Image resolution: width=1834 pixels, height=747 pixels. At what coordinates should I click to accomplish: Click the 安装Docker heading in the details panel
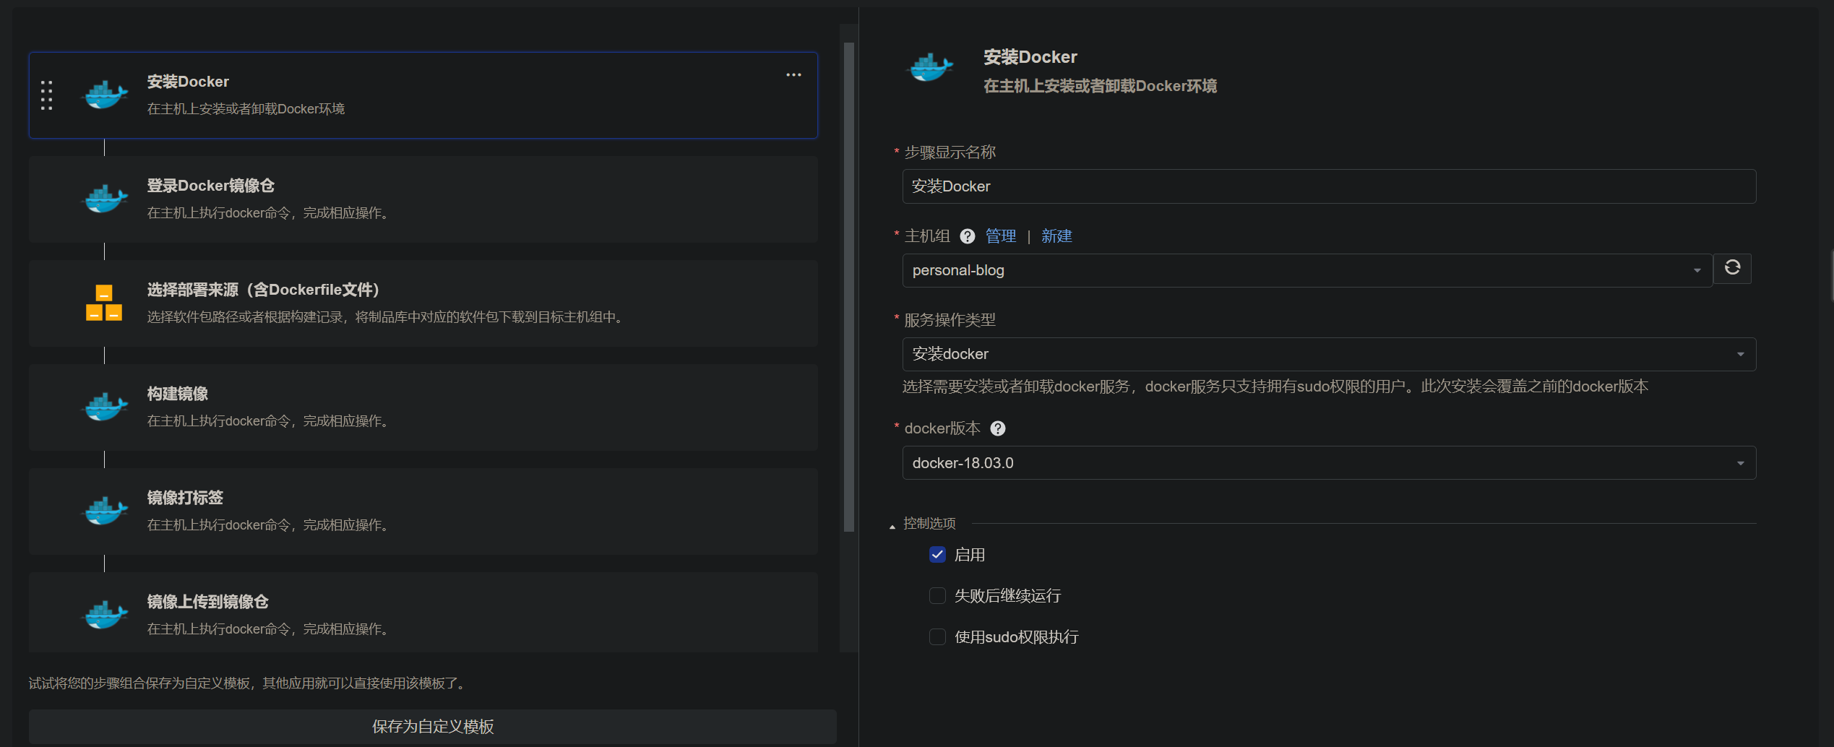coord(1030,57)
